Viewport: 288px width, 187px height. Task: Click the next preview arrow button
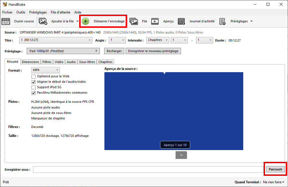click(181, 155)
